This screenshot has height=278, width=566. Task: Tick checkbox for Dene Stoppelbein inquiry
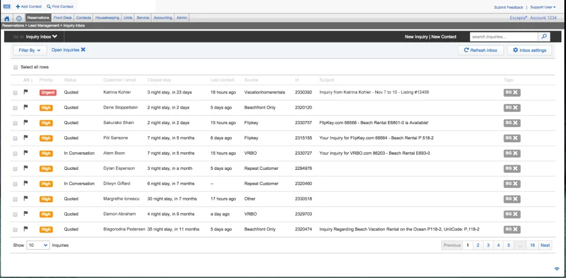pos(15,108)
